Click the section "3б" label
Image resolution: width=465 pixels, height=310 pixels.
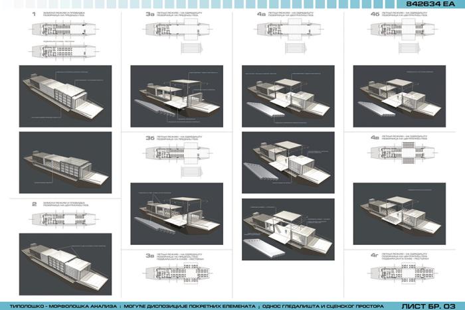tap(149, 138)
